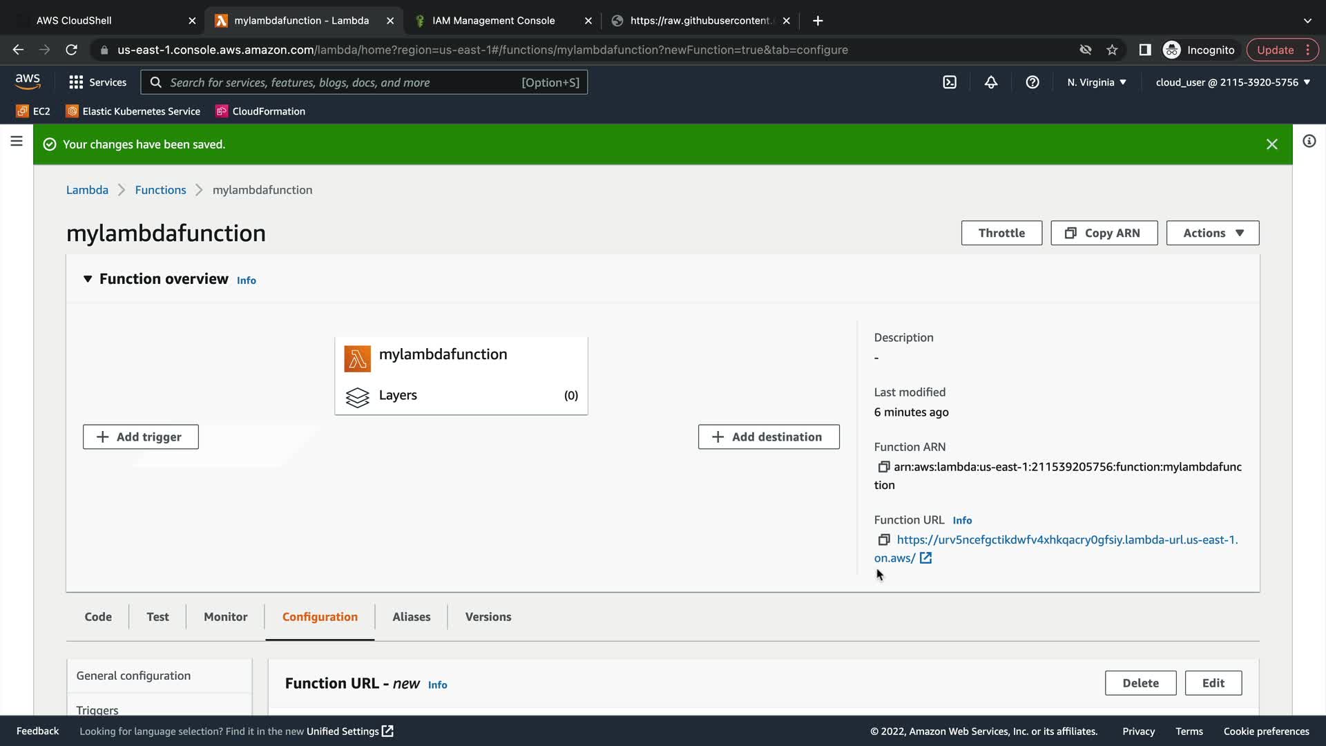Click the Add trigger button
Screen dimensions: 1326x746
point(141,437)
